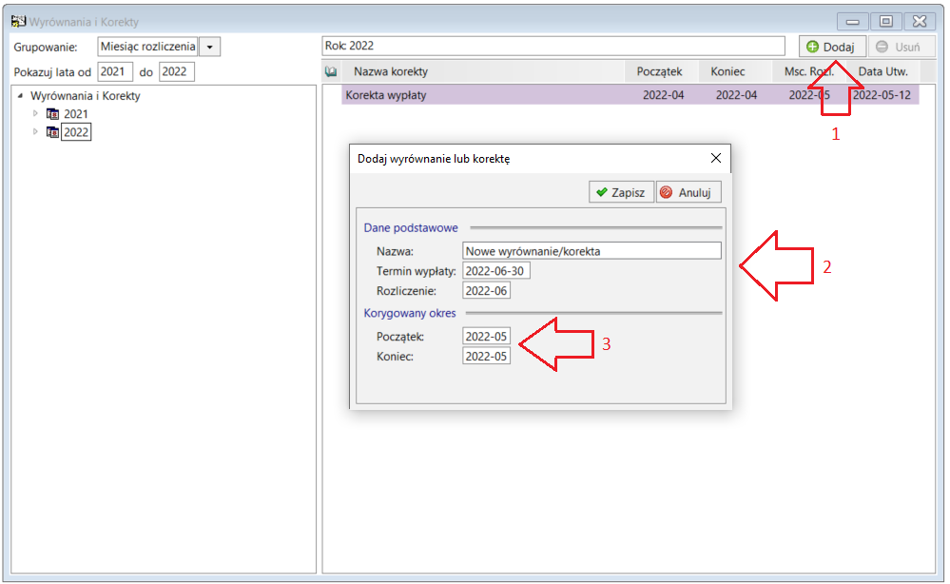The width and height of the screenshot is (950, 584).
Task: Close the Dodaj wyrównanie lub korektę dialog
Action: [715, 158]
